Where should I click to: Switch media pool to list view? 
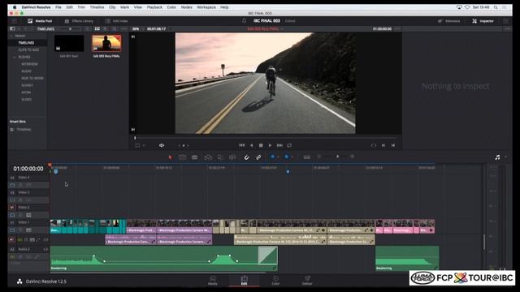(105, 29)
